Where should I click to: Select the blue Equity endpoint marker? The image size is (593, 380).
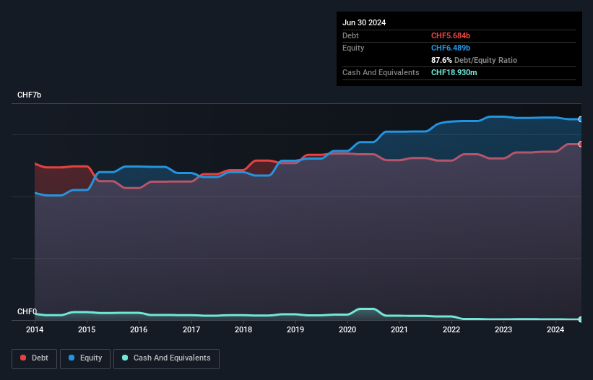[581, 119]
